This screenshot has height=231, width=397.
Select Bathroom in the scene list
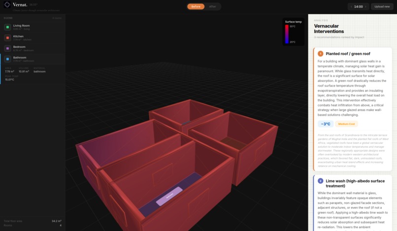tap(33, 59)
